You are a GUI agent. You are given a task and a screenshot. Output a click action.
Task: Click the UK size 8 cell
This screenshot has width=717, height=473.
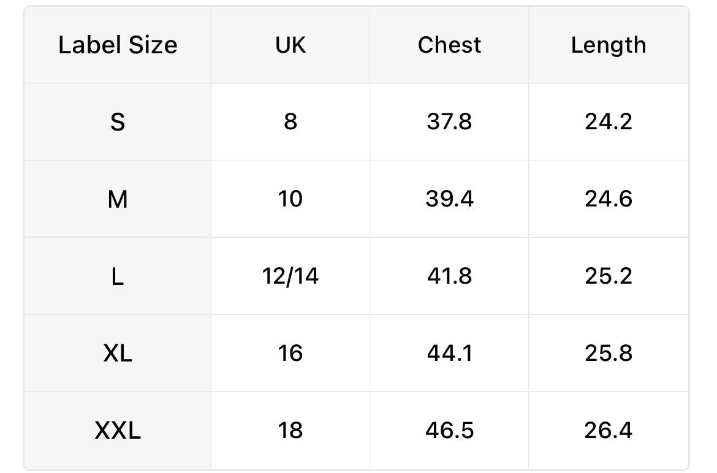(x=290, y=122)
